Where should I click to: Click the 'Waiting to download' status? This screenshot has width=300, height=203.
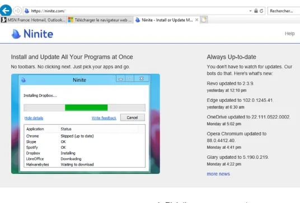tap(77, 164)
